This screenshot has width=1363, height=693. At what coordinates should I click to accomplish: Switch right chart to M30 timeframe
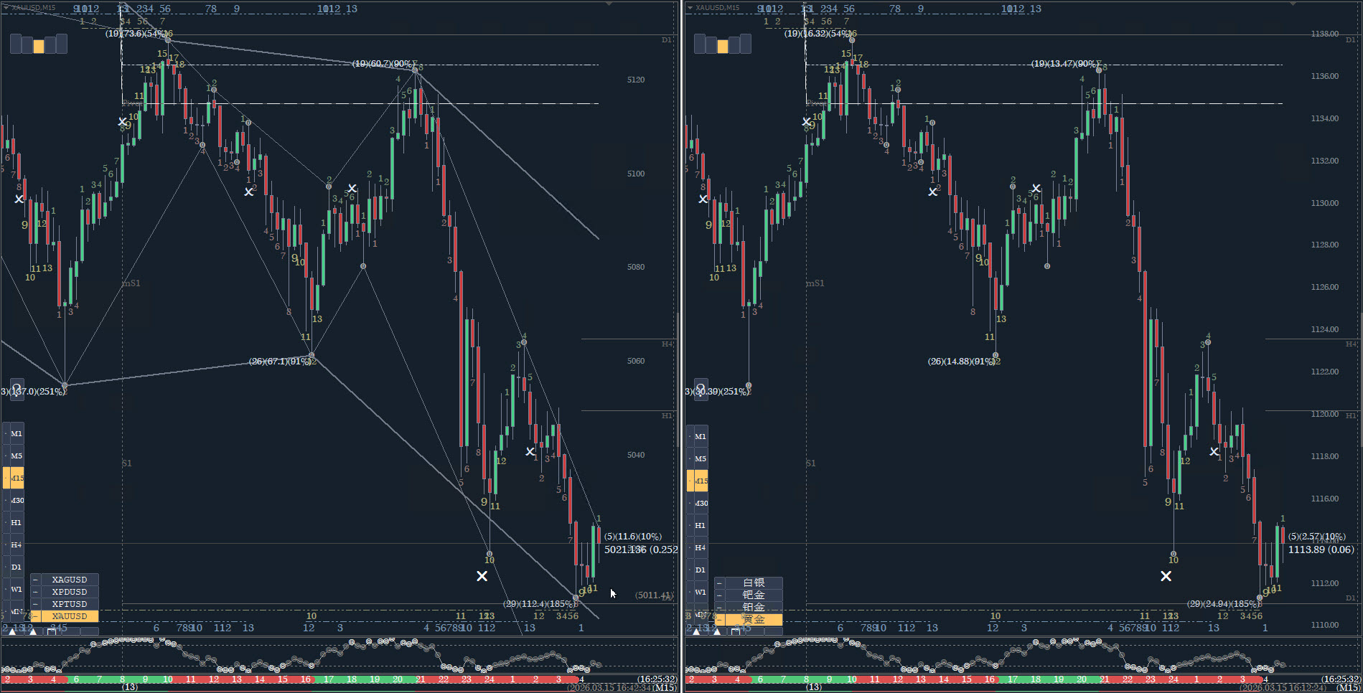click(x=701, y=503)
